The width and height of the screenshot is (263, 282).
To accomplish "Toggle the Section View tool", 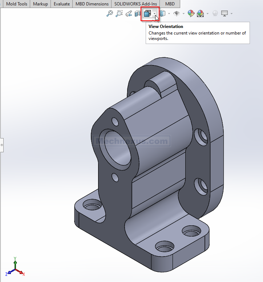I will (x=138, y=14).
